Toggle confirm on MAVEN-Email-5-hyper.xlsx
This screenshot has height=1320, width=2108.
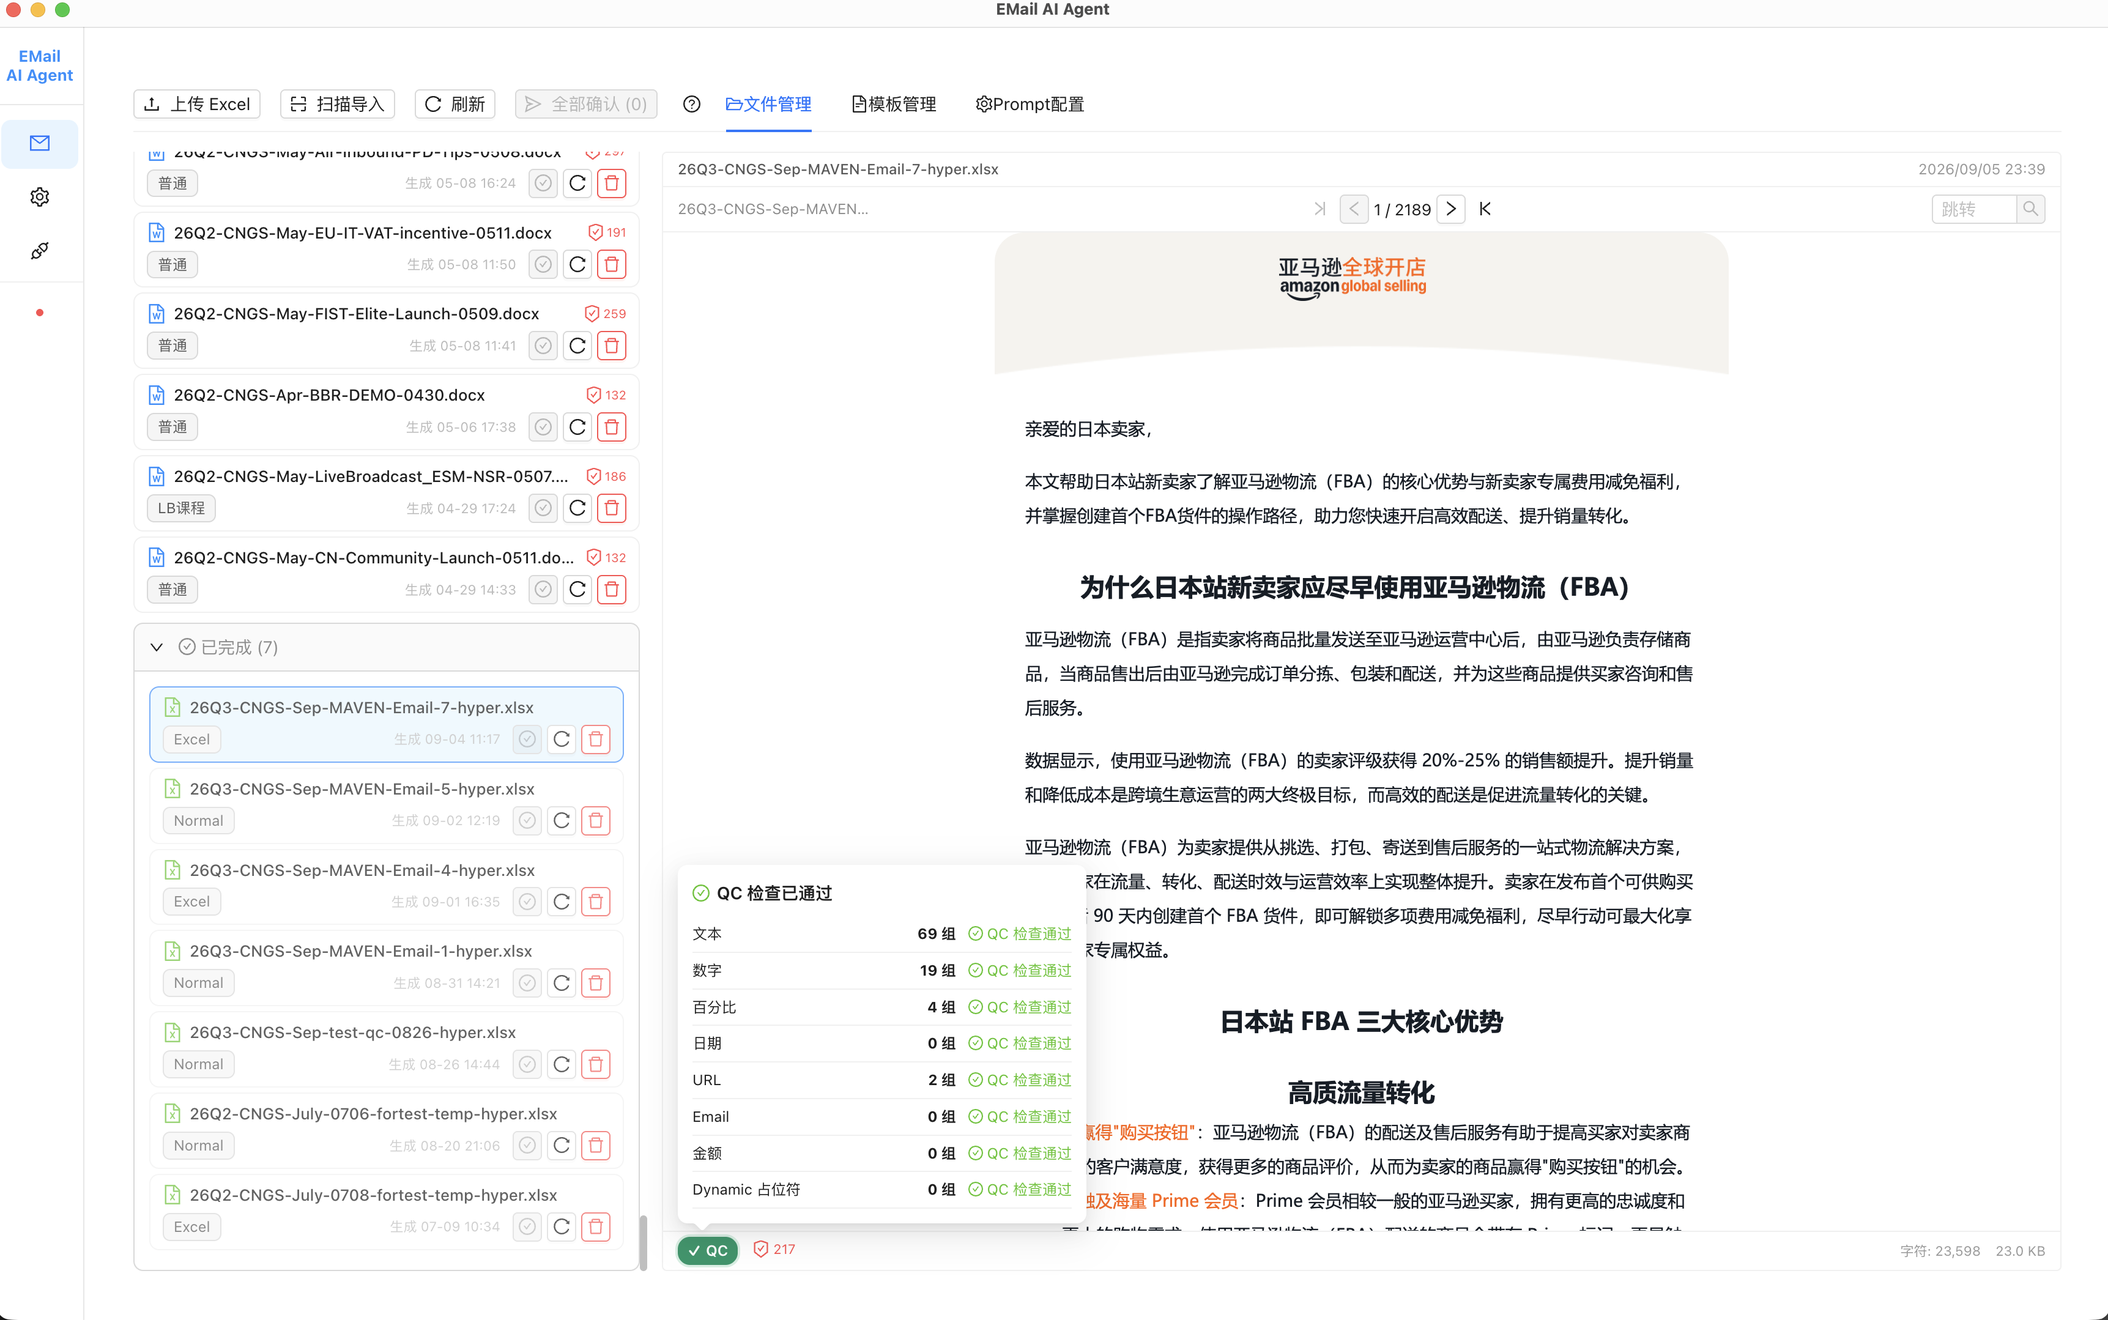[x=527, y=821]
